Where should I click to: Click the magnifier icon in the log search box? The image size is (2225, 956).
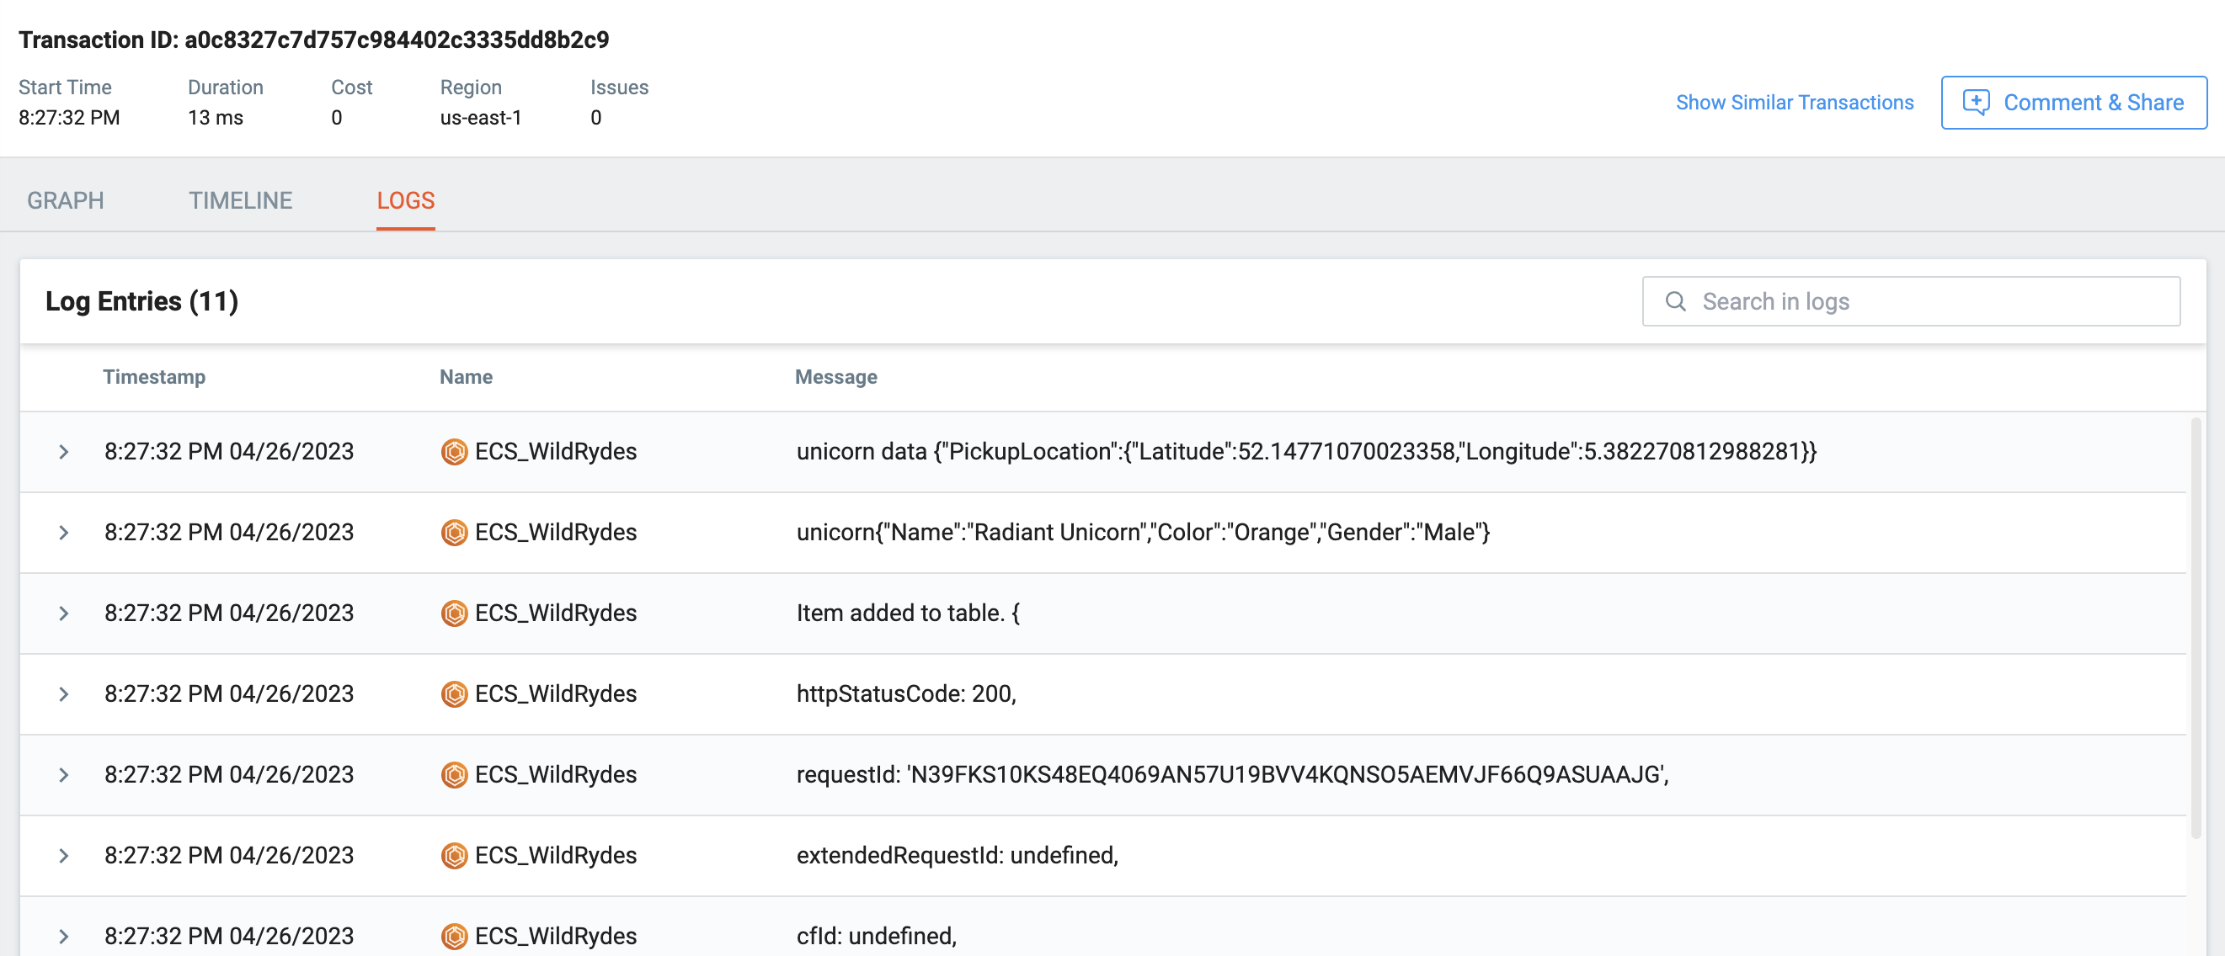coord(1676,301)
